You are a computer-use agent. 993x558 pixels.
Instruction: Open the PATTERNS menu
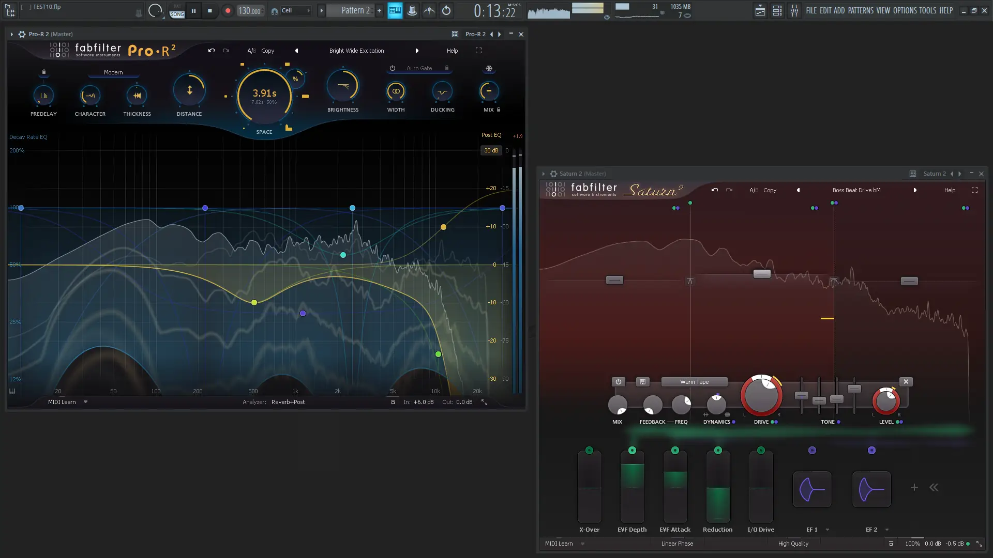click(861, 10)
